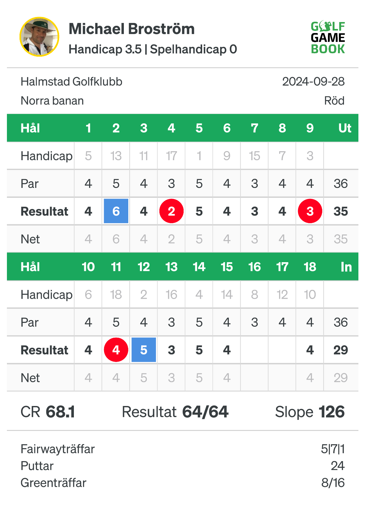Viewport: 365px width, 508px height.
Task: Click the In total score 29
Action: 341,350
